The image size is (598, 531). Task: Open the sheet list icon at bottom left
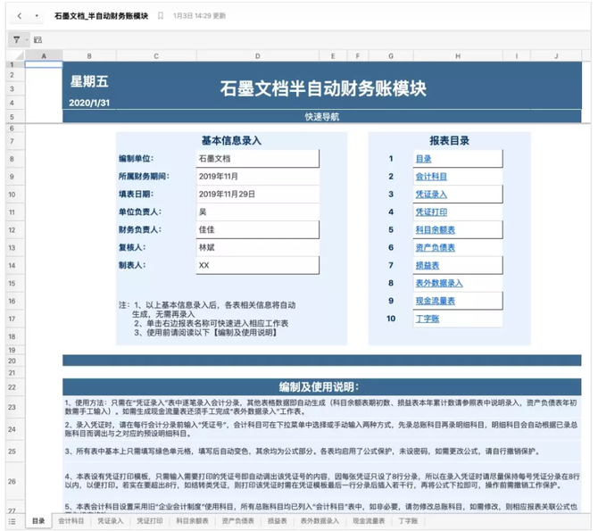point(12,520)
